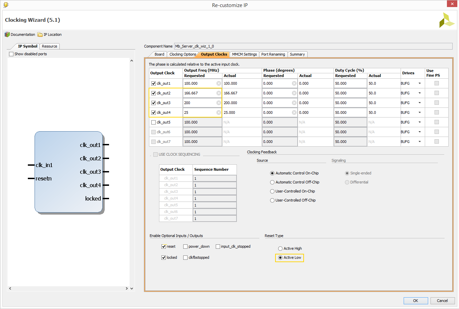The height and width of the screenshot is (309, 459).
Task: Clear the clk_out4 requested frequency value
Action: click(218, 112)
